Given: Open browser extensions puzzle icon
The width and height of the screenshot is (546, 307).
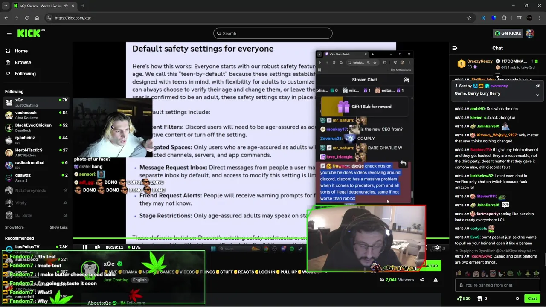Looking at the screenshot, I should tap(504, 18).
